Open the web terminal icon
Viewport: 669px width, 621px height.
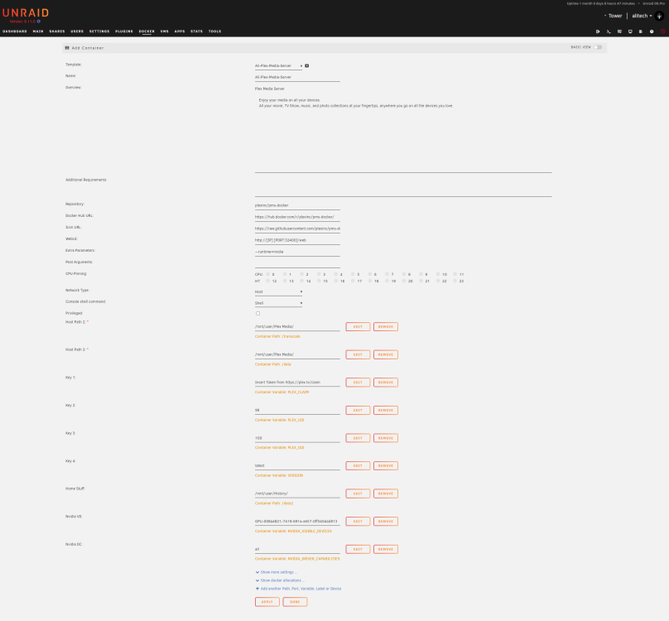tap(609, 31)
